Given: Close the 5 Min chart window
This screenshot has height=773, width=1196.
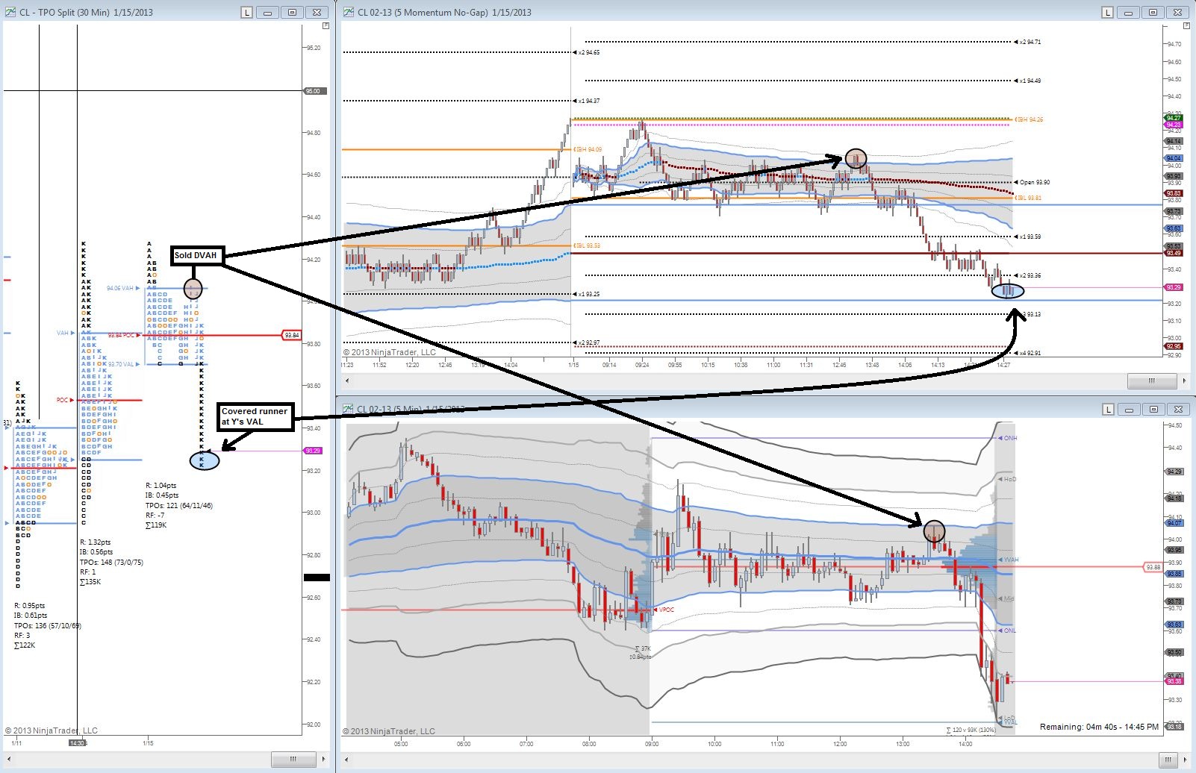Looking at the screenshot, I should pyautogui.click(x=1178, y=409).
